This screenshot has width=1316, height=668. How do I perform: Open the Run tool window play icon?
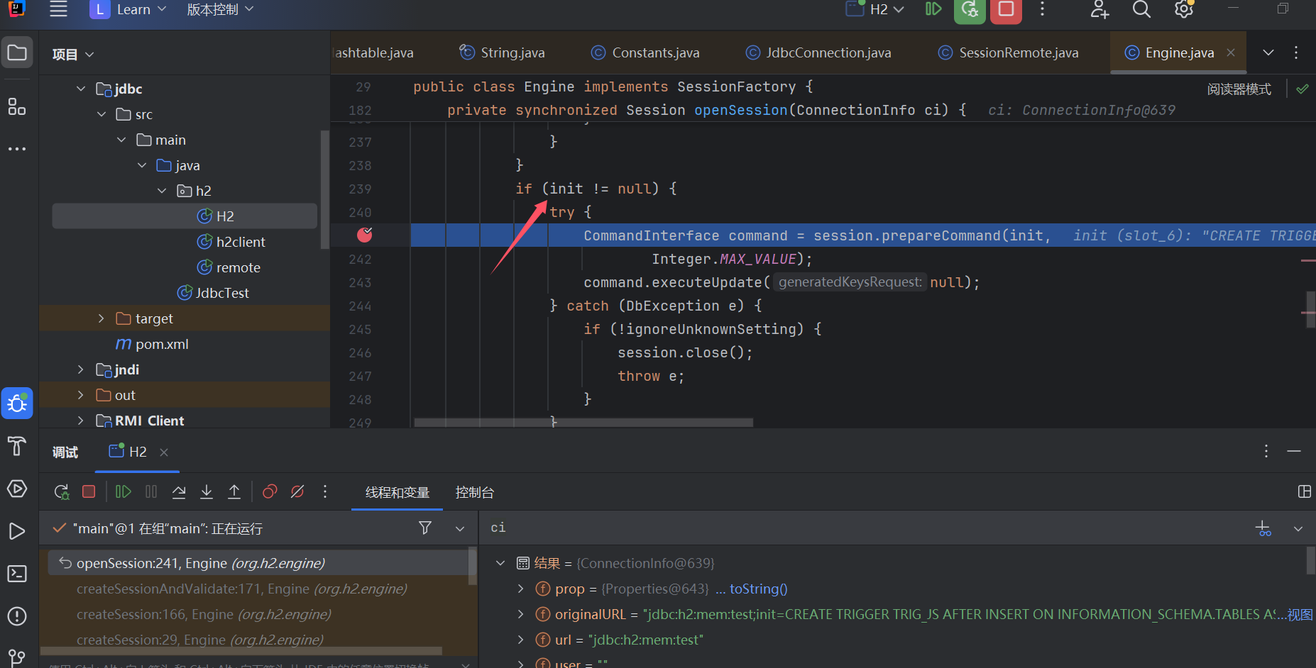point(17,531)
